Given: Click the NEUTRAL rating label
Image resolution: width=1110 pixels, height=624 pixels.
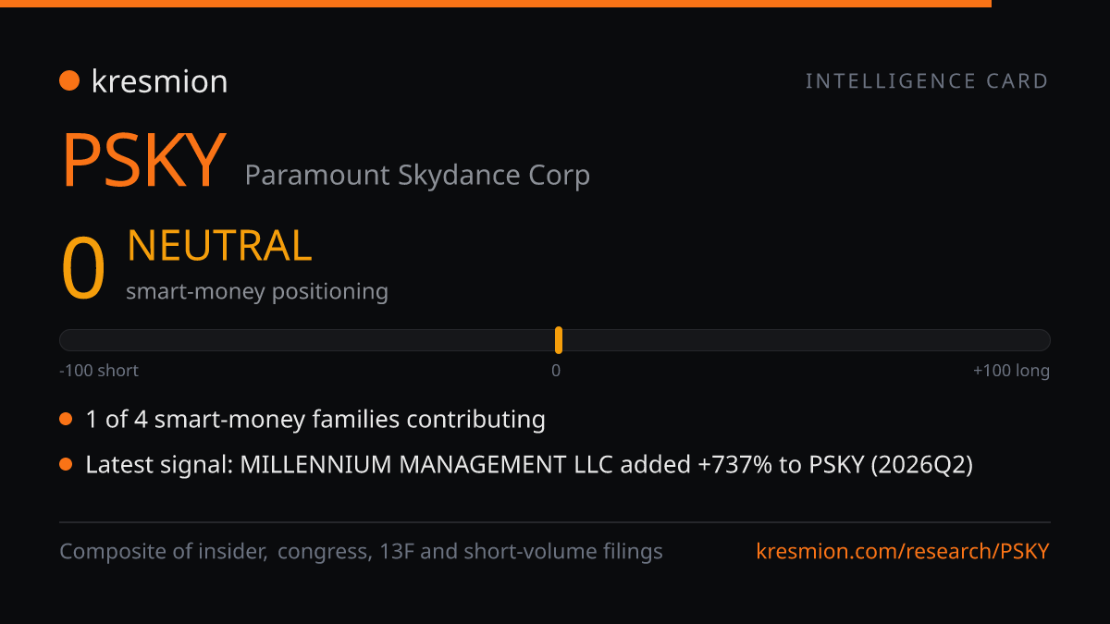Looking at the screenshot, I should coord(219,246).
